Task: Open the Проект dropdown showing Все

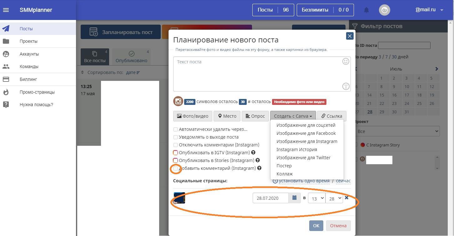Action: pos(397,131)
